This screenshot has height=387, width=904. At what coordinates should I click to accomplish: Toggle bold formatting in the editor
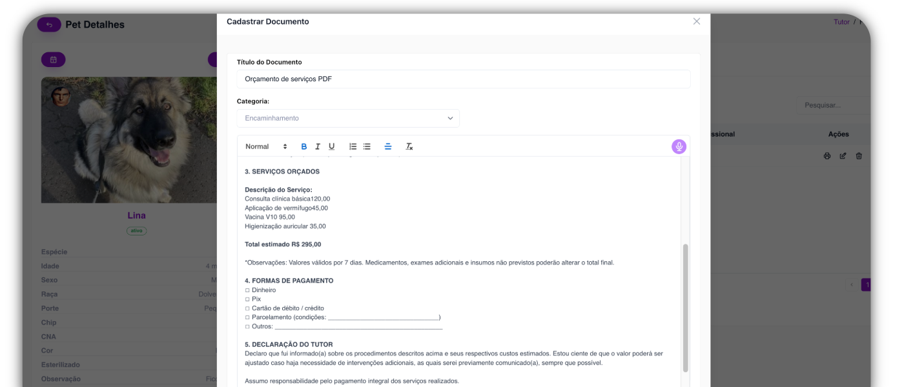coord(304,146)
